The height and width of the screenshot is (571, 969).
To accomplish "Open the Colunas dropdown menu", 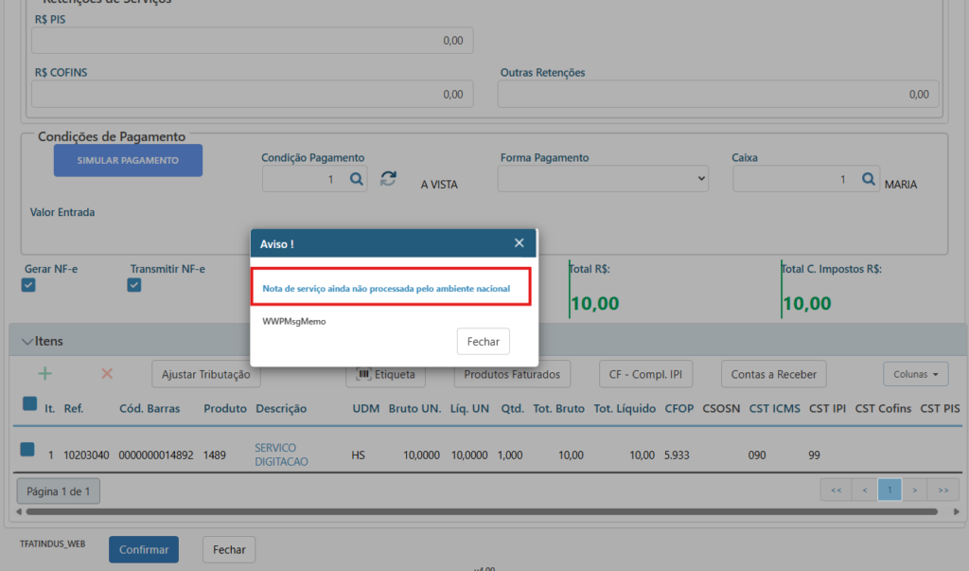I will pyautogui.click(x=916, y=374).
